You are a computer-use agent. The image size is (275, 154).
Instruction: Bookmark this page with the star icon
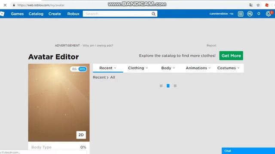click(x=258, y=5)
